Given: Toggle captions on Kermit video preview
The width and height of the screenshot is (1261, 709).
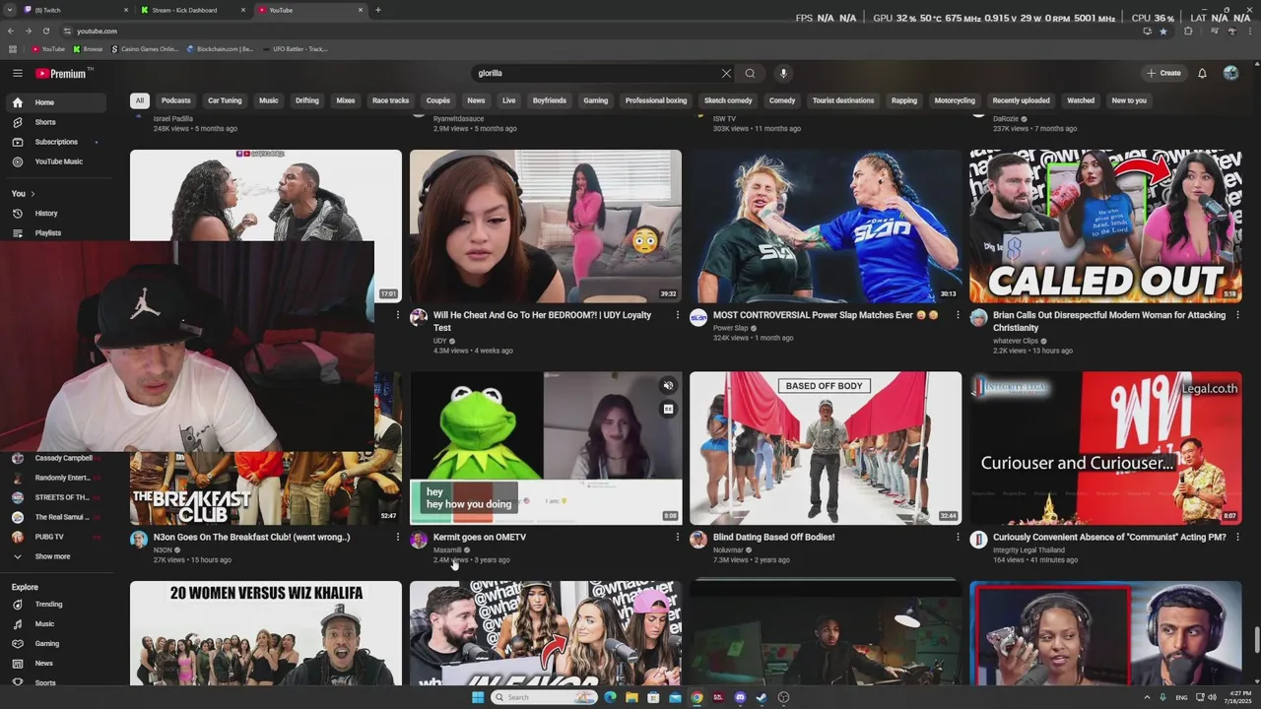Looking at the screenshot, I should (668, 409).
